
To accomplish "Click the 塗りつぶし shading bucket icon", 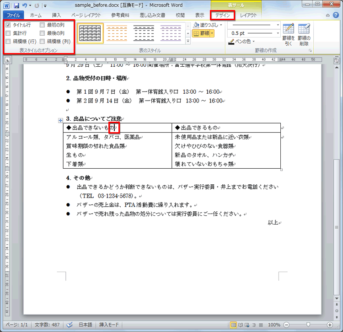I will point(196,25).
